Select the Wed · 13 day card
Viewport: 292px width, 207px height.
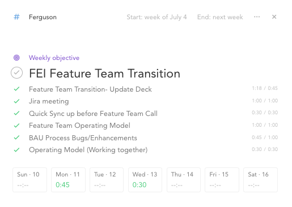(145, 180)
